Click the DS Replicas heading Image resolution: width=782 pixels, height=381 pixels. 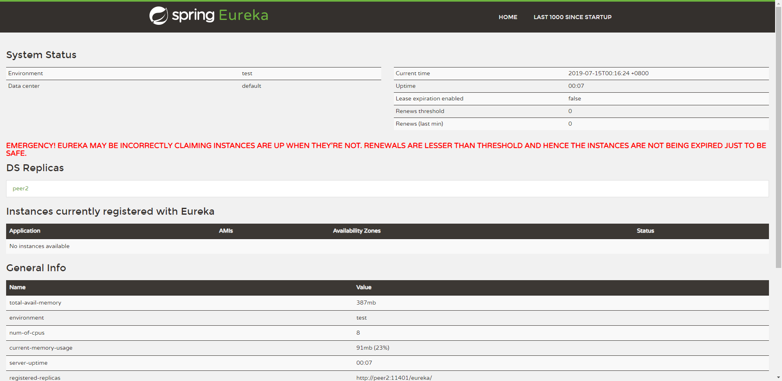click(x=35, y=168)
